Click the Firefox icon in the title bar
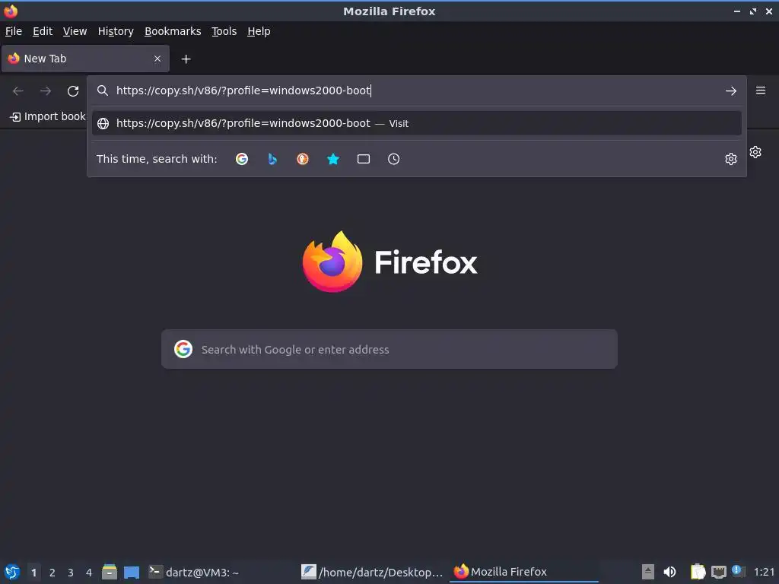 (11, 11)
